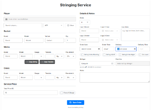Image resolution: width=152 pixels, height=110 pixels.
Task: Focus the Logo 1 Brand input
Action: coord(89,31)
